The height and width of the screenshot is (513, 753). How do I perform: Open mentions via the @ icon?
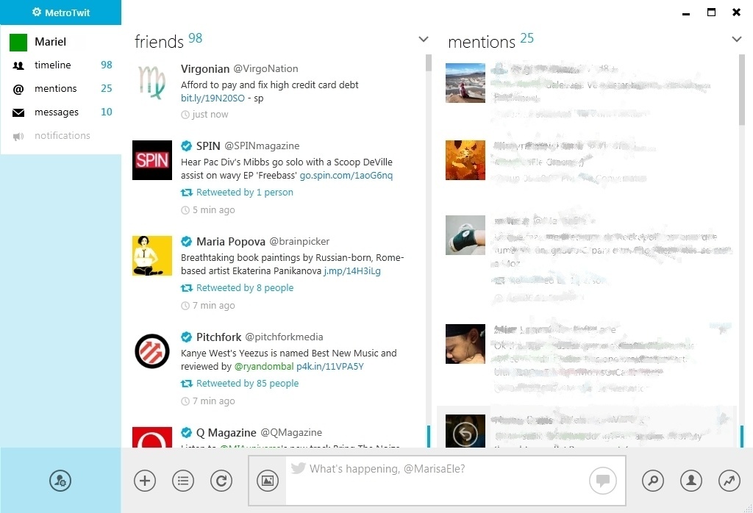pyautogui.click(x=17, y=89)
